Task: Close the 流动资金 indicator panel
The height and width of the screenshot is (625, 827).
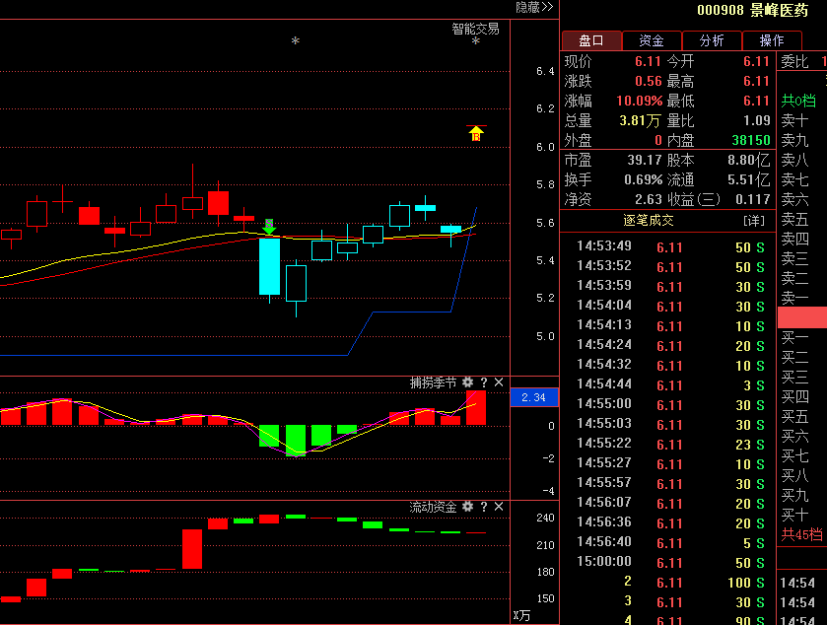Action: tap(499, 507)
